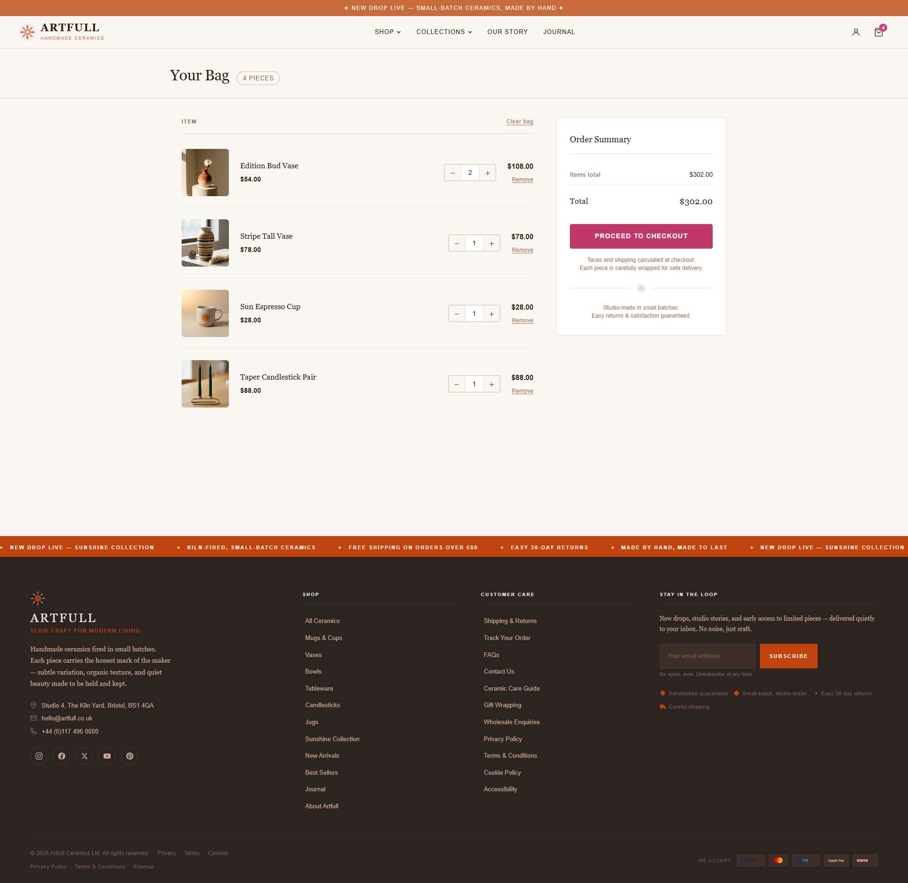Expand the Collections dropdown menu
The width and height of the screenshot is (908, 883).
click(x=444, y=32)
